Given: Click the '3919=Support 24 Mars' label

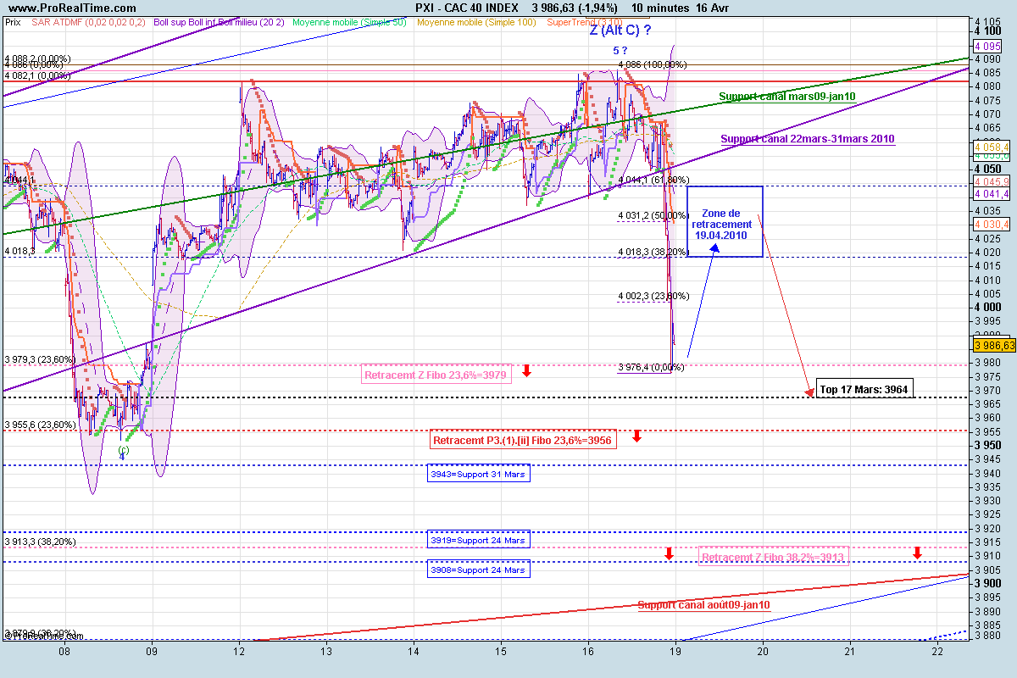Looking at the screenshot, I should click(x=478, y=540).
